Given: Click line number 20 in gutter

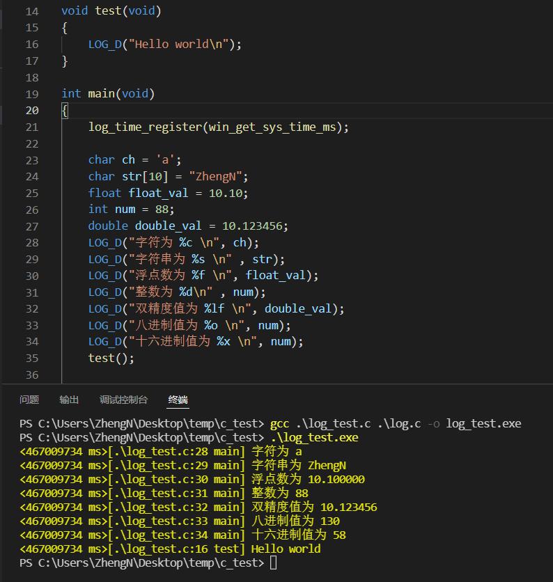Looking at the screenshot, I should point(32,111).
